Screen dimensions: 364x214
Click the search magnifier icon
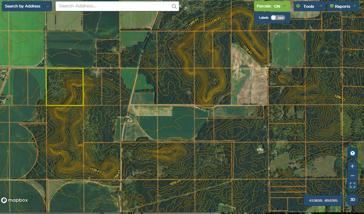pyautogui.click(x=174, y=6)
